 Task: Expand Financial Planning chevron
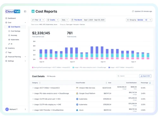click(x=25, y=57)
